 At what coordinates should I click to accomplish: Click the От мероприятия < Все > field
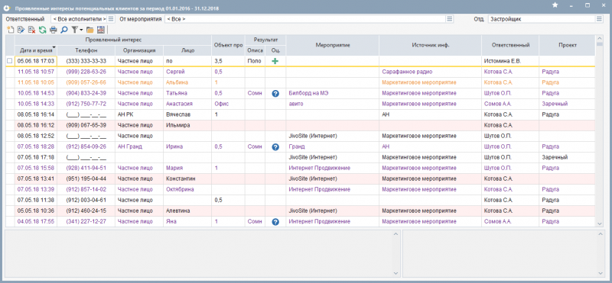[305, 18]
